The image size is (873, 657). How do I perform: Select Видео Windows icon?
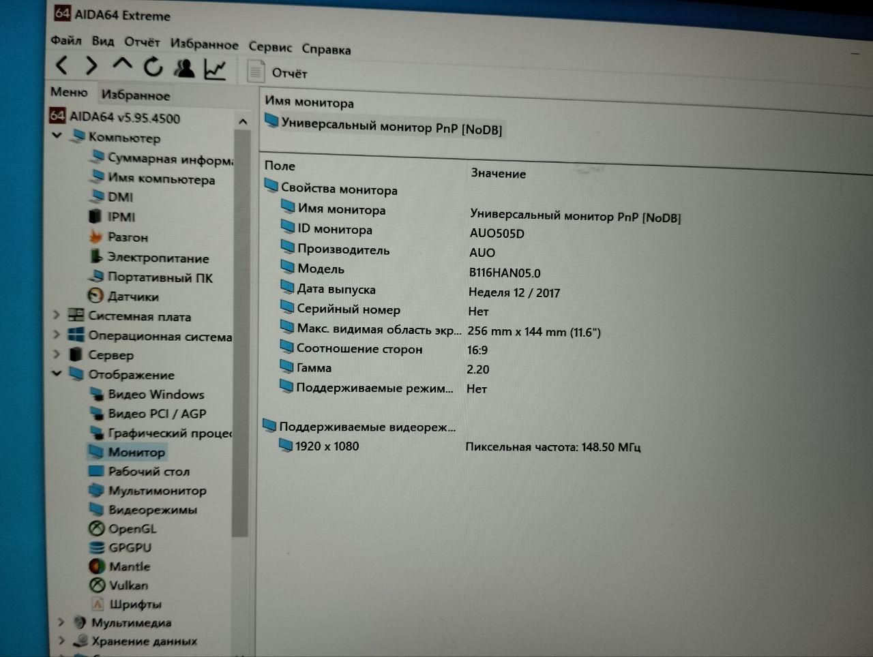coord(97,393)
